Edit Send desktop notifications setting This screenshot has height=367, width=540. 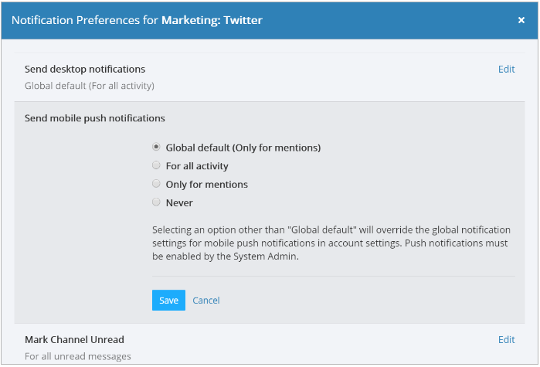pos(506,70)
